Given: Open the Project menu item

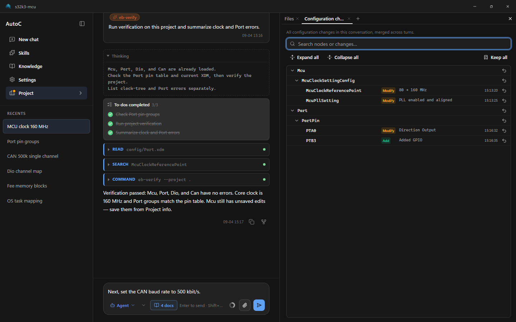Looking at the screenshot, I should [46, 93].
